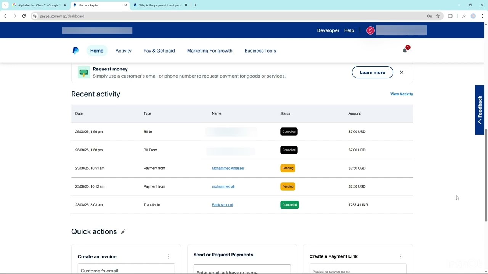Click the 23/08/25, 3:03 am date

[x=89, y=205]
